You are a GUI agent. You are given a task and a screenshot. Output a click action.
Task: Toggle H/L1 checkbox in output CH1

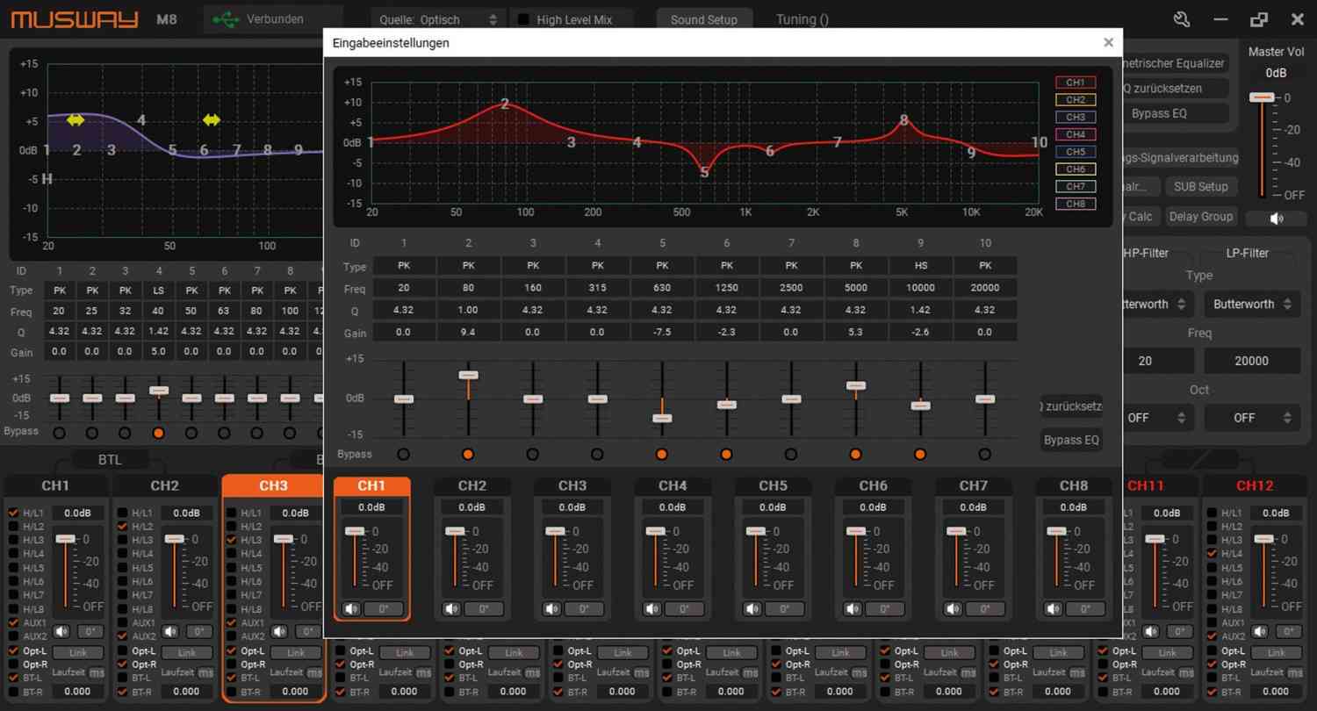coord(13,513)
